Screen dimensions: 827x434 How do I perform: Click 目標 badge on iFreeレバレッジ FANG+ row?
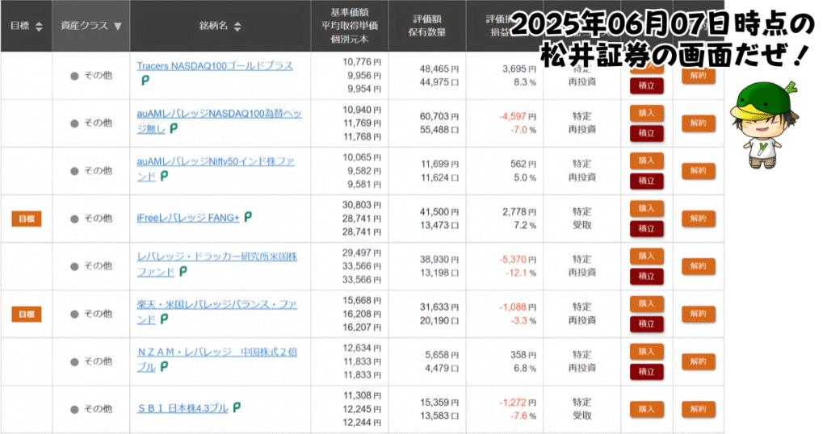(x=27, y=219)
